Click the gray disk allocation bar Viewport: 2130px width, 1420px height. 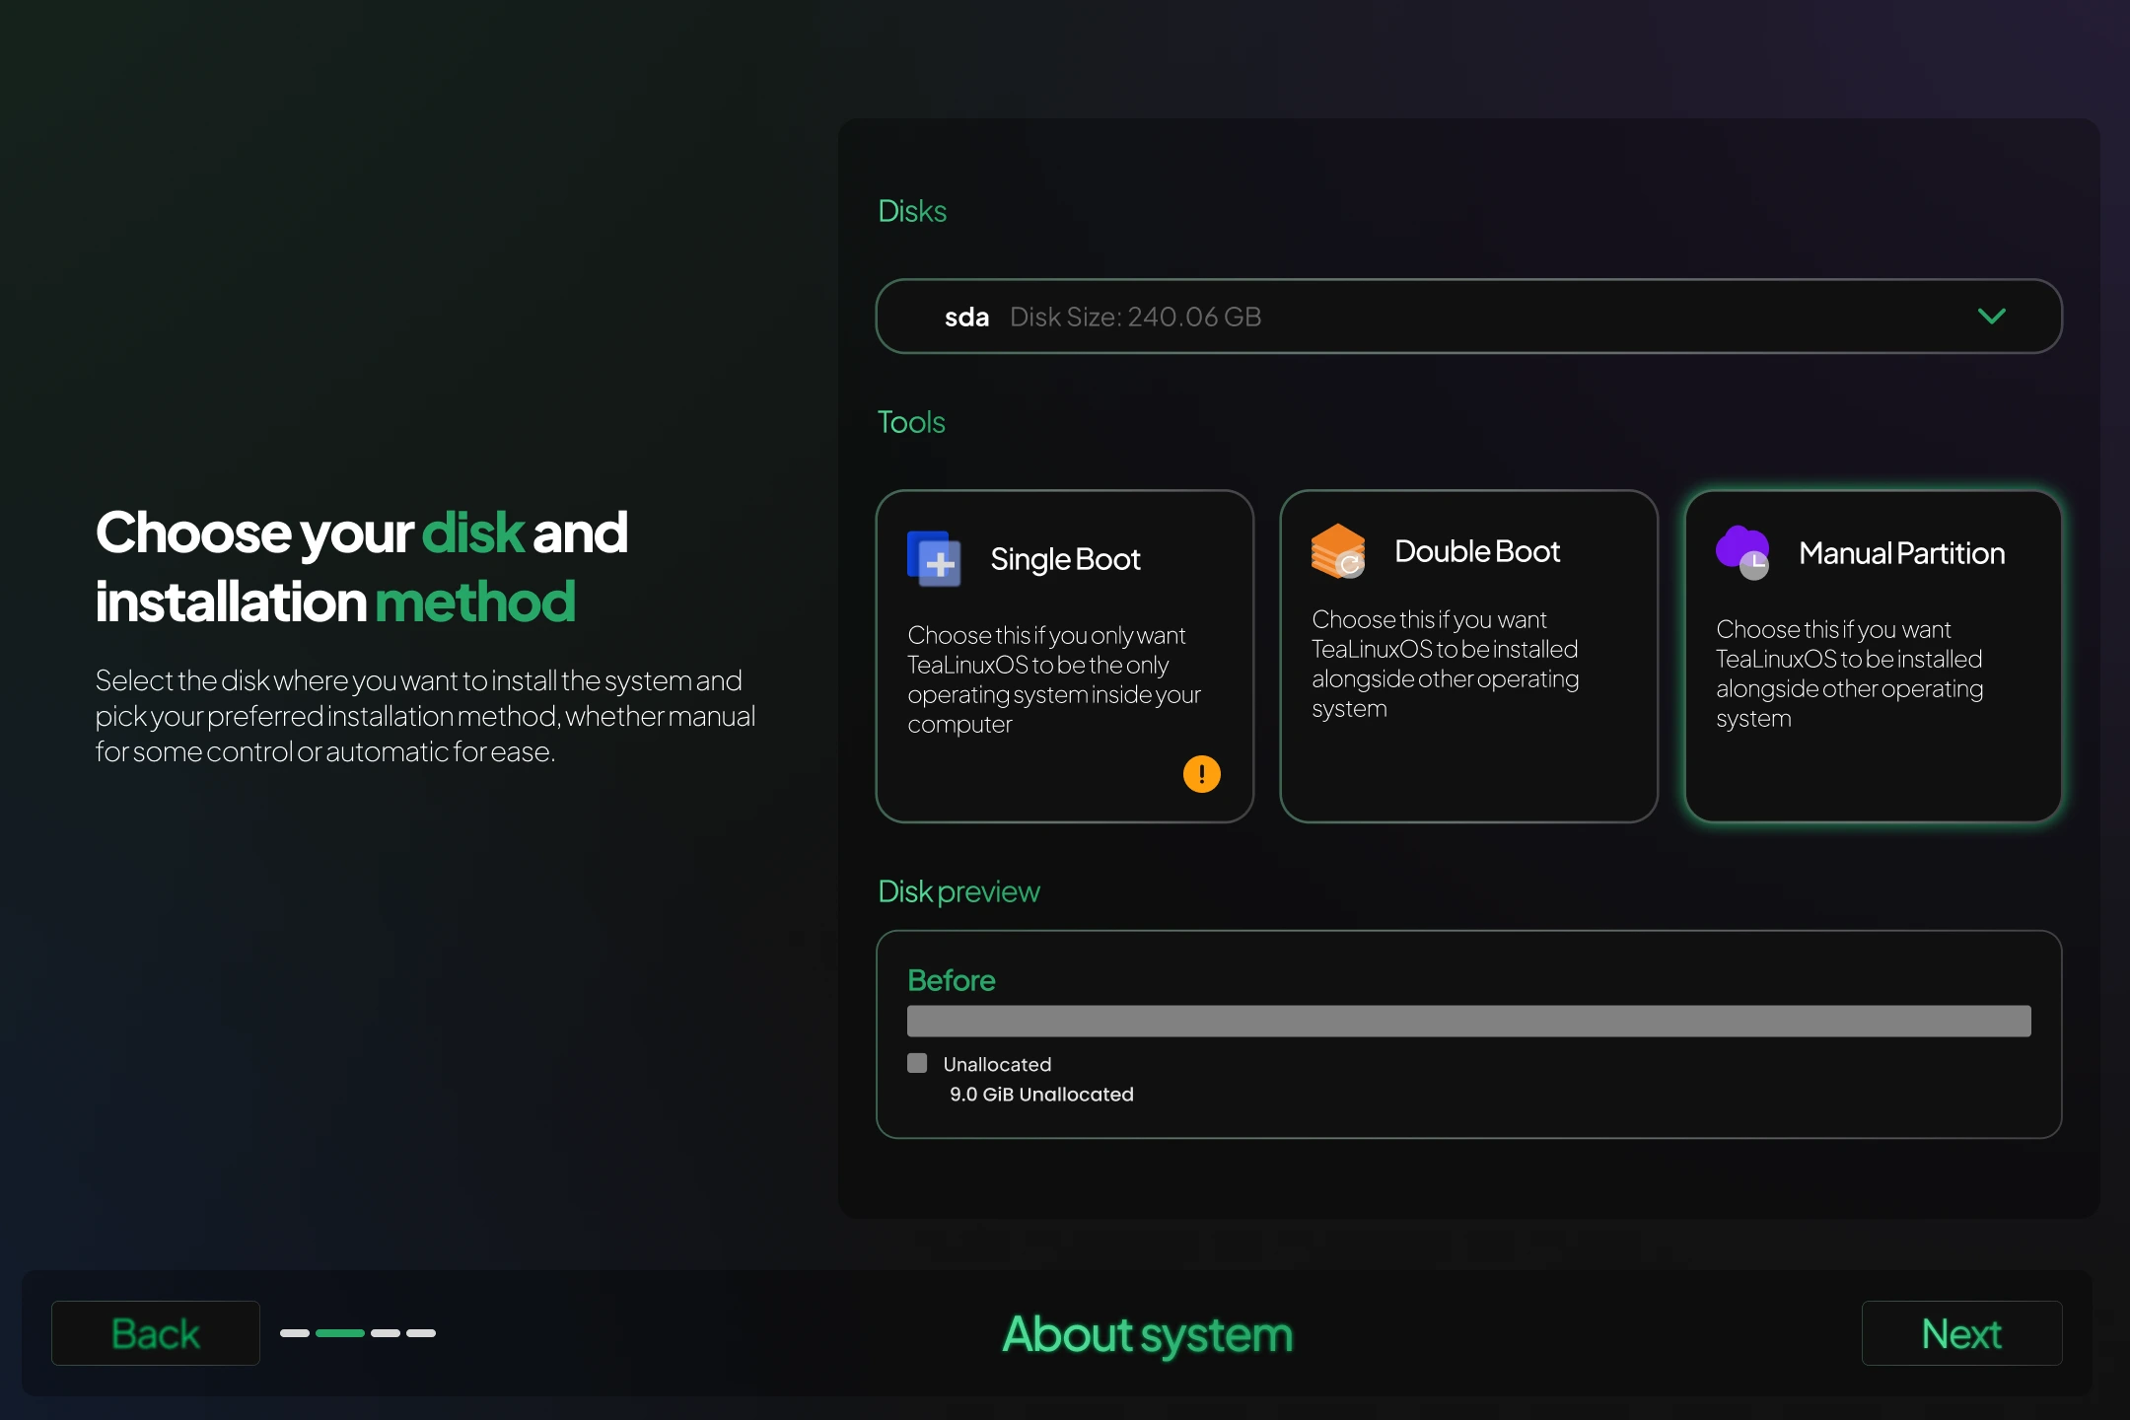[x=1467, y=1021]
